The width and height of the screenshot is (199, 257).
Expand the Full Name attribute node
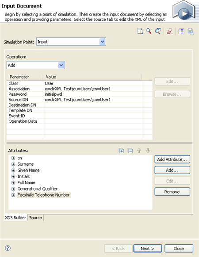pyautogui.click(x=13, y=183)
